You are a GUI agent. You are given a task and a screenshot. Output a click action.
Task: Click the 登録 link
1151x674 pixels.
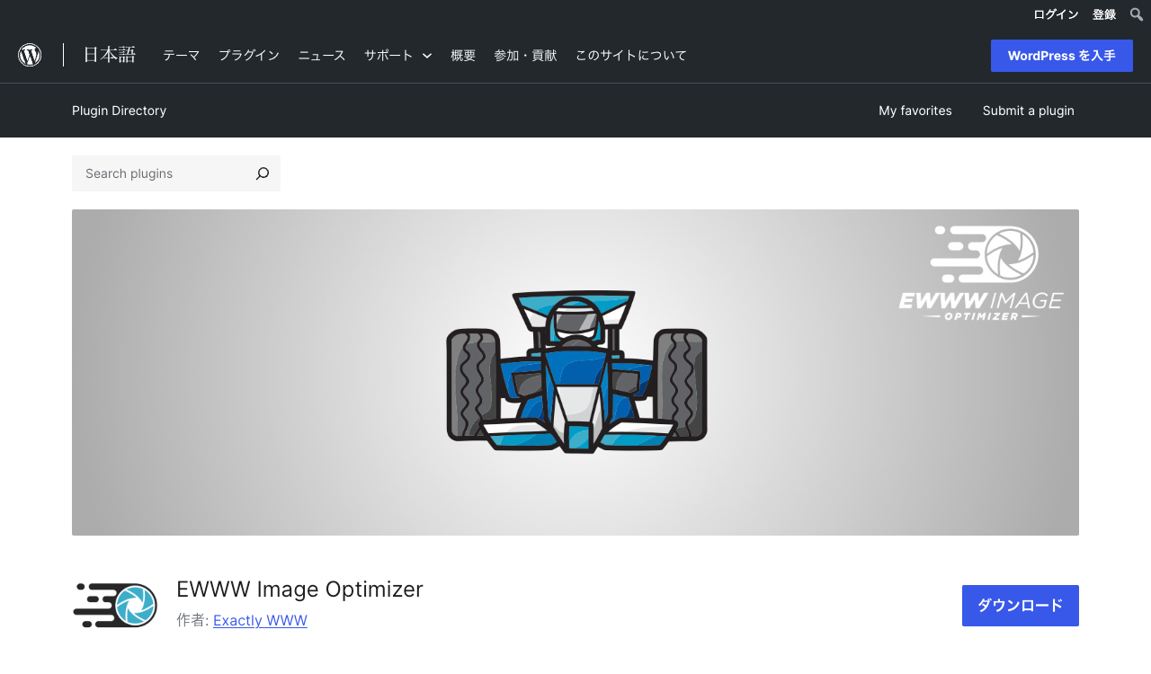tap(1104, 14)
